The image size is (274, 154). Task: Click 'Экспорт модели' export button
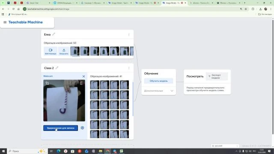217,77
